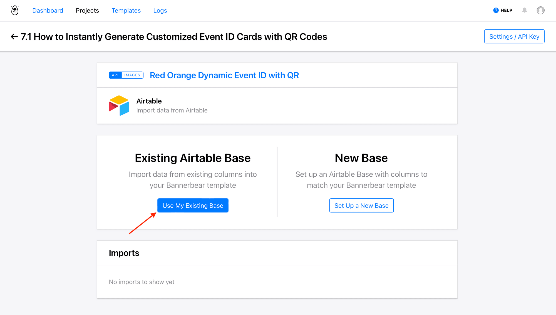Click the Airtable cube icon
The height and width of the screenshot is (315, 556).
tap(118, 106)
